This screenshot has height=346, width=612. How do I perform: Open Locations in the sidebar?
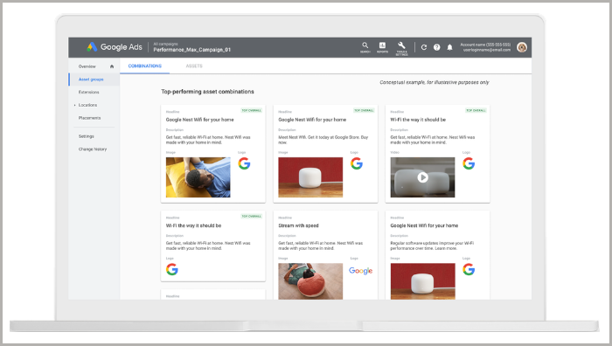tap(87, 105)
